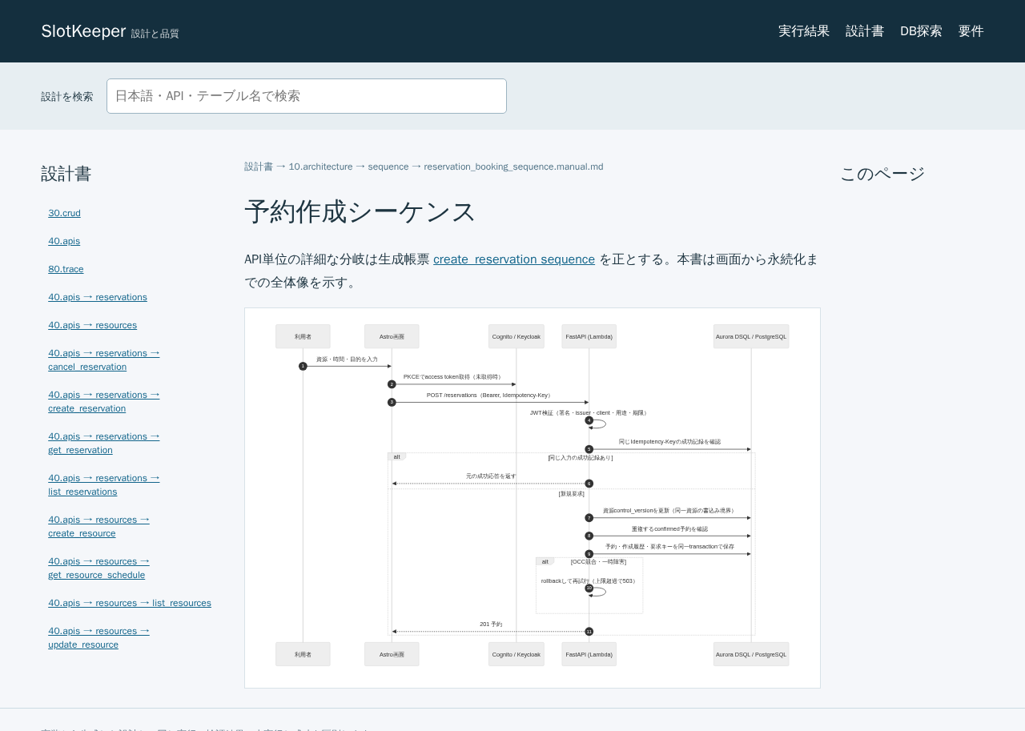Go to 40.apis → reservations in the sidebar
The width and height of the screenshot is (1025, 731).
[x=98, y=297]
